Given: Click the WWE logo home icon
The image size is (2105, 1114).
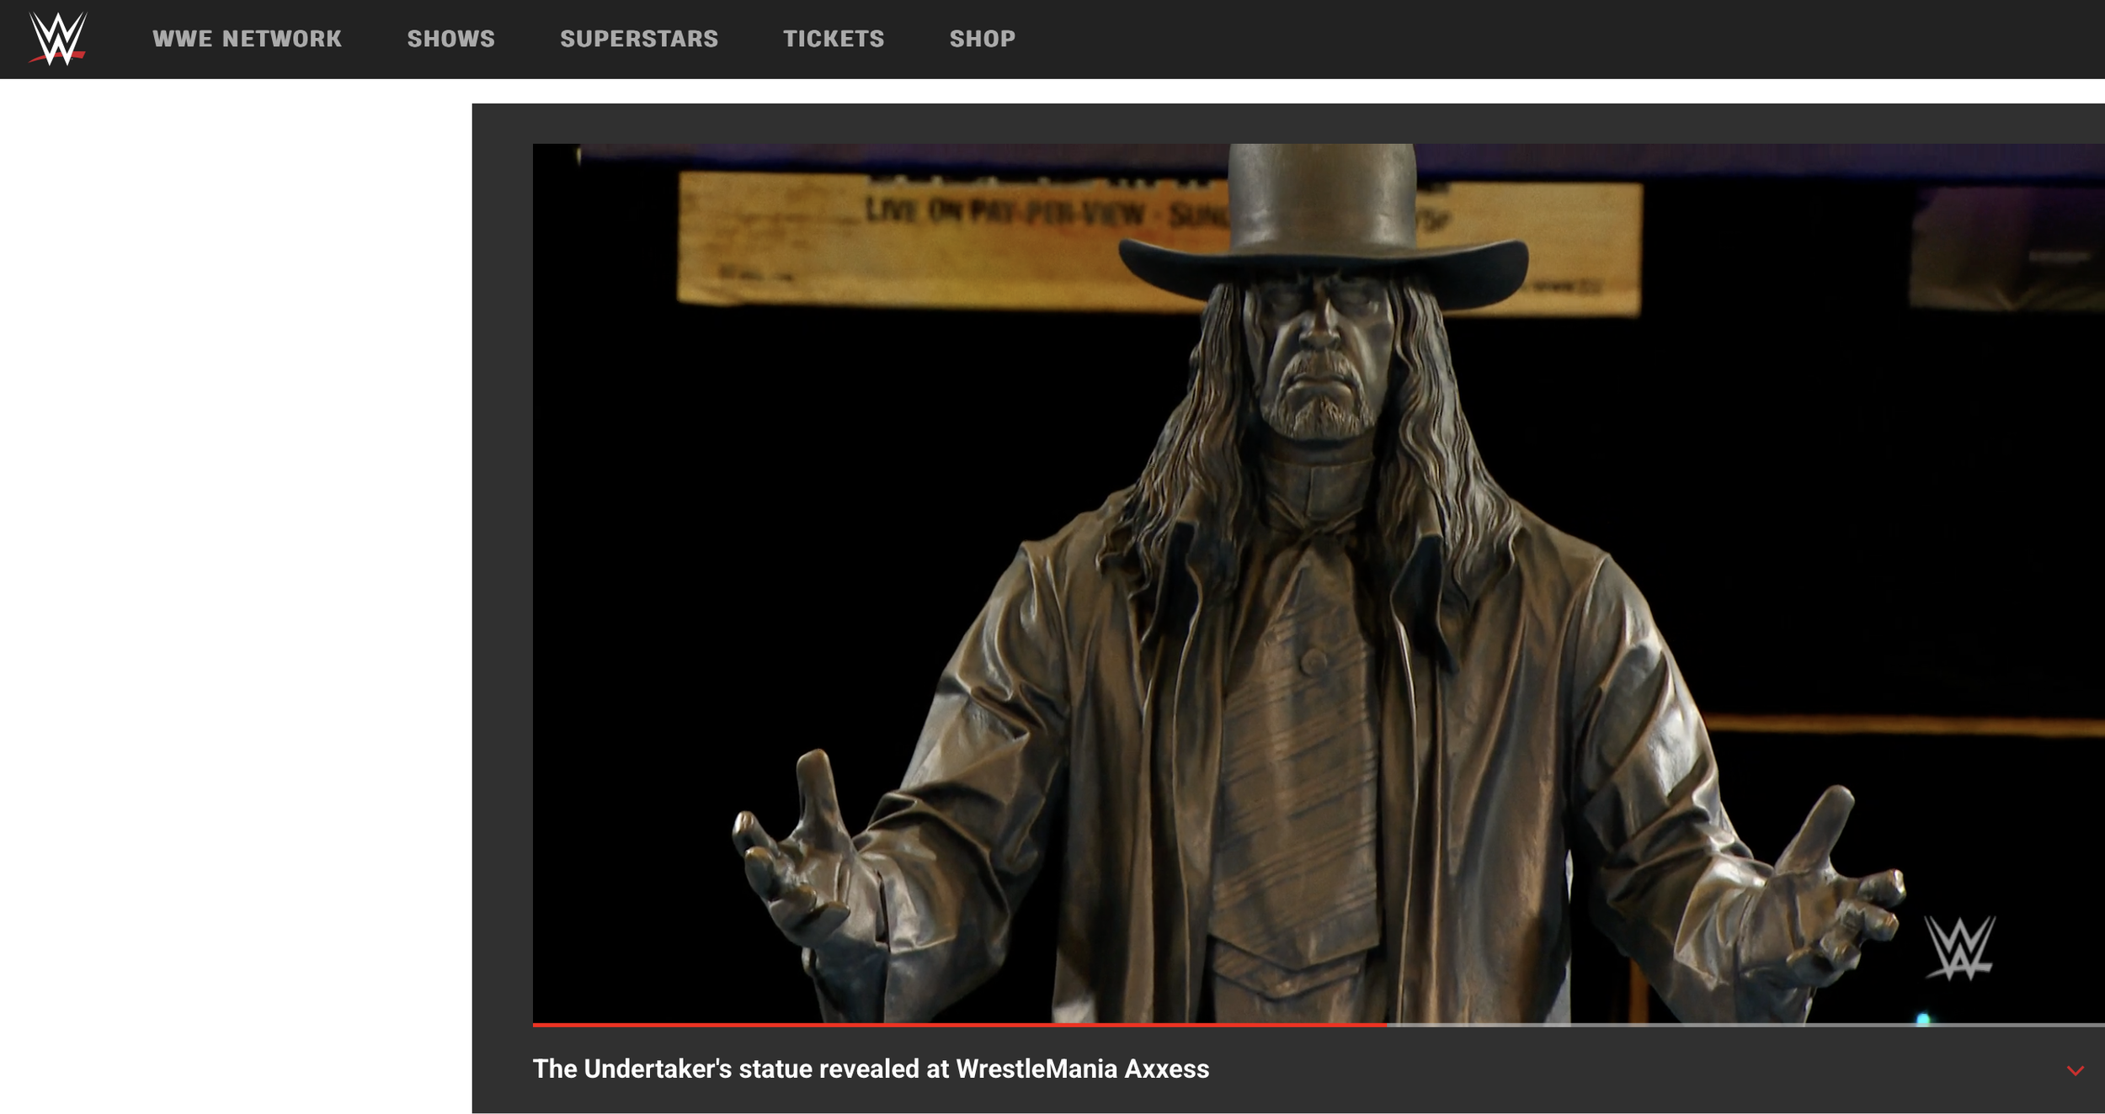Looking at the screenshot, I should click(x=57, y=39).
